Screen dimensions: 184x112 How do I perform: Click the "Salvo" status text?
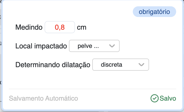click(168, 98)
